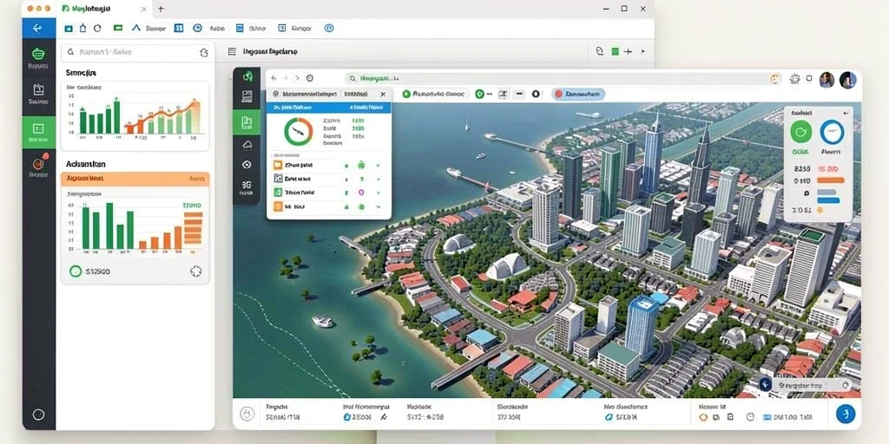Click the outlined circle icon starting the bottom bar

(x=247, y=414)
